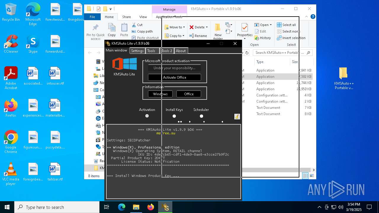Open the Windows Start button
Image resolution: width=379 pixels, height=213 pixels.
[x=7, y=207]
